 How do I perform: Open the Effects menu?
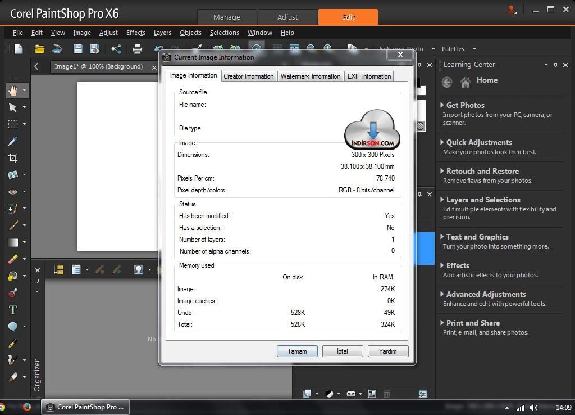click(136, 33)
